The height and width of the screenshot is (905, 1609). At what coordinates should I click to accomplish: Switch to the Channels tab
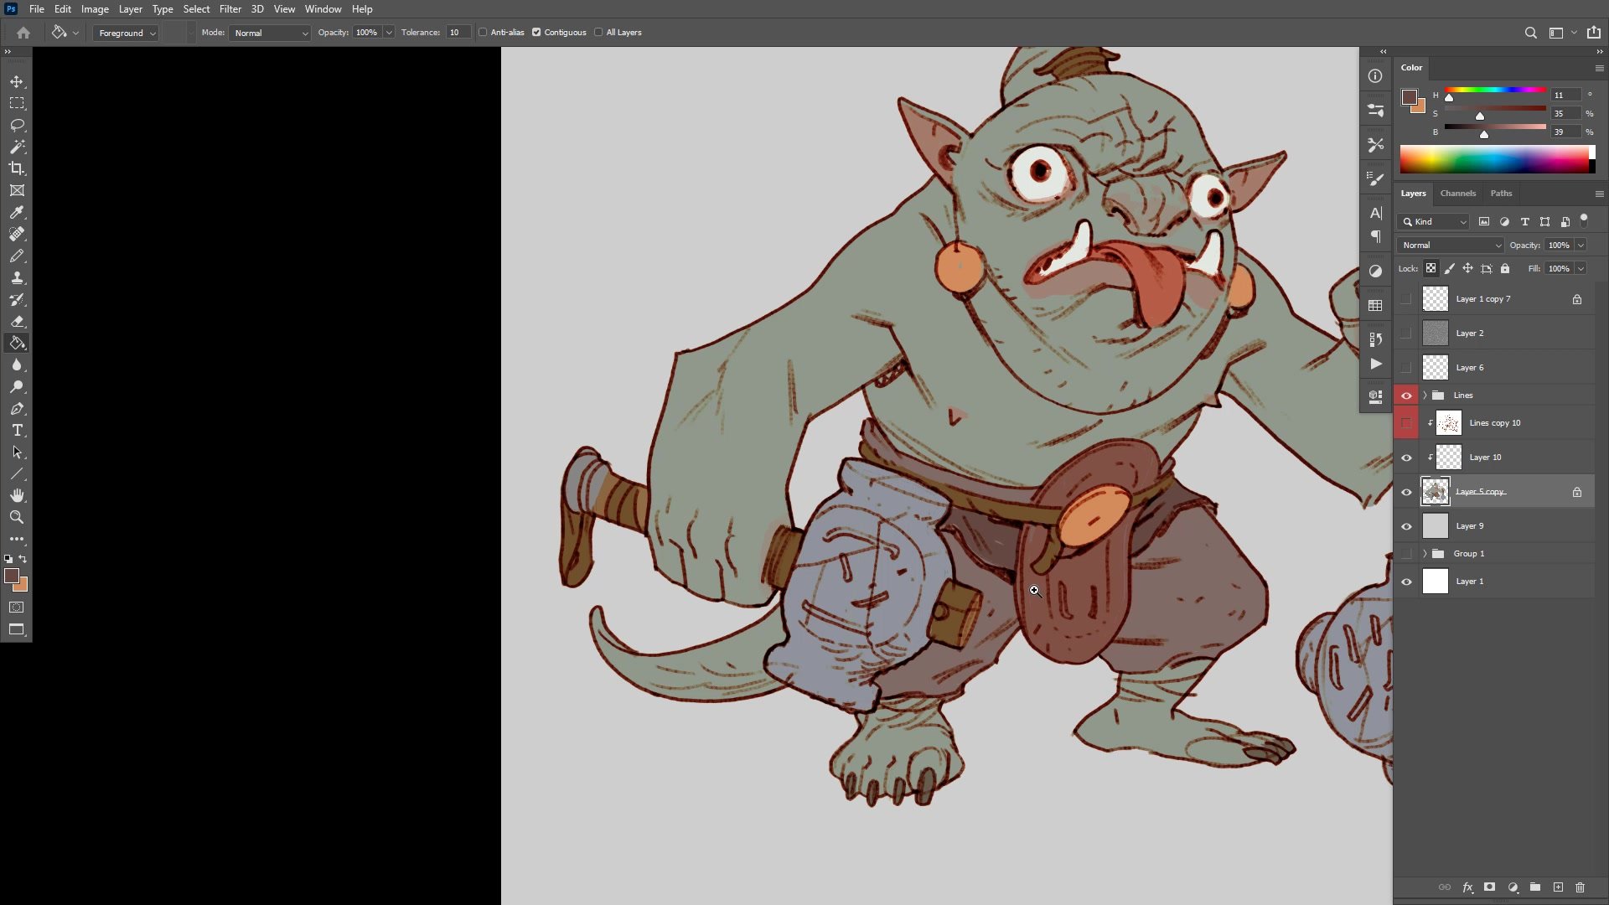(x=1457, y=194)
